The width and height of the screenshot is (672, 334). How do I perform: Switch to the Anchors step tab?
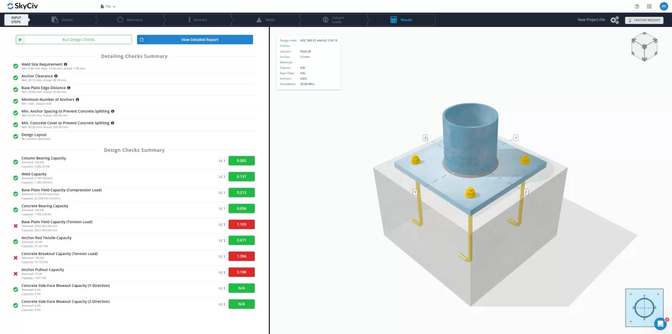click(197, 20)
